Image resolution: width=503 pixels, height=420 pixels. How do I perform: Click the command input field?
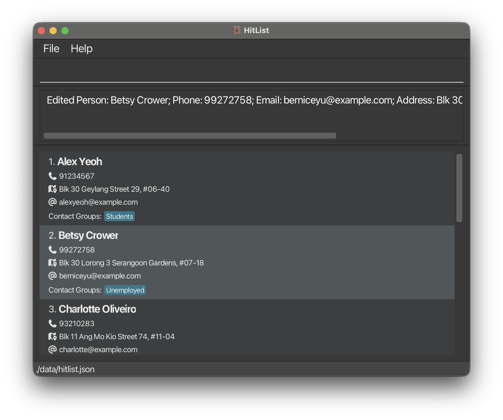click(x=251, y=72)
